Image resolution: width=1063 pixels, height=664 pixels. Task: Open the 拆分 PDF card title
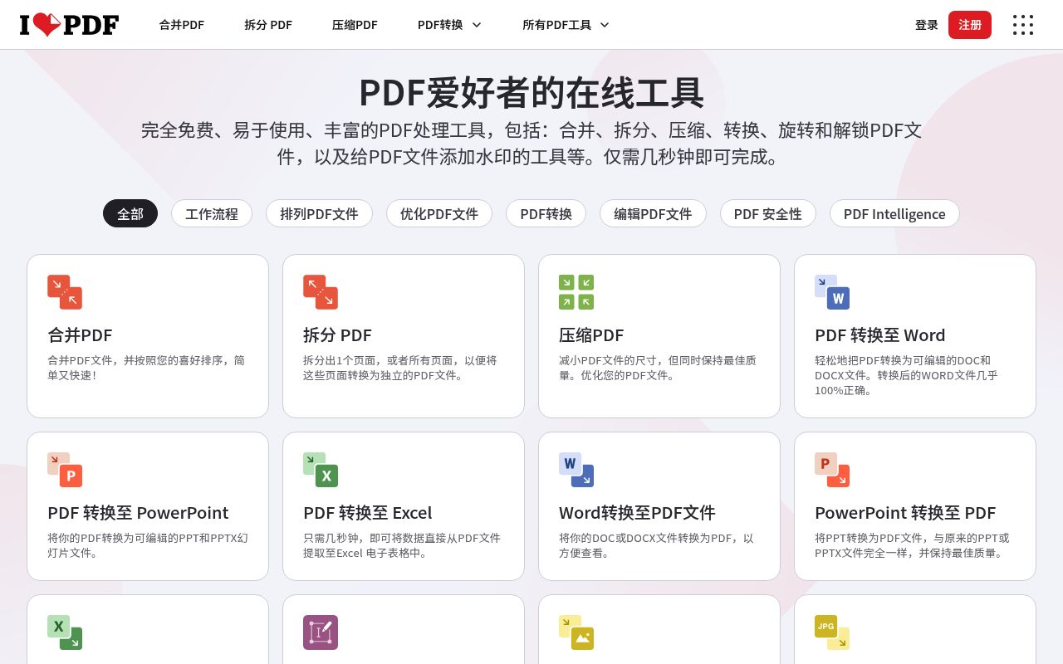pos(337,335)
